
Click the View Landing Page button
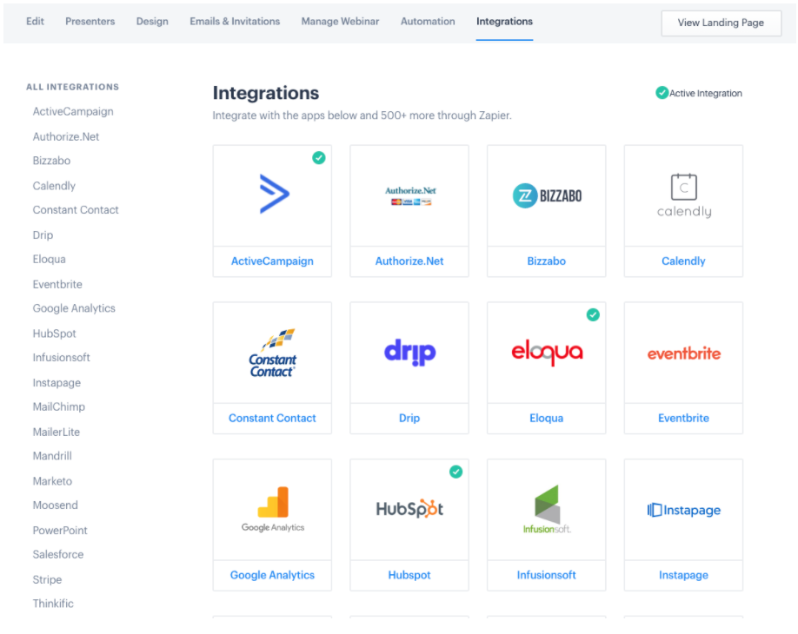click(722, 23)
